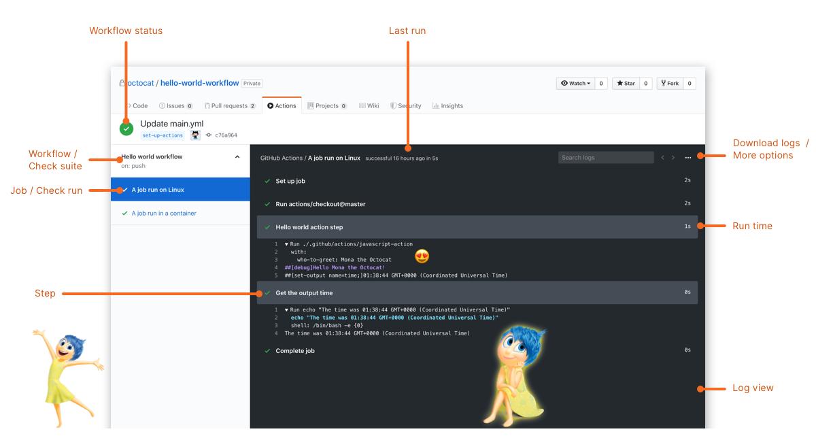Open the Watch dropdown
816x438 pixels.
pos(575,84)
